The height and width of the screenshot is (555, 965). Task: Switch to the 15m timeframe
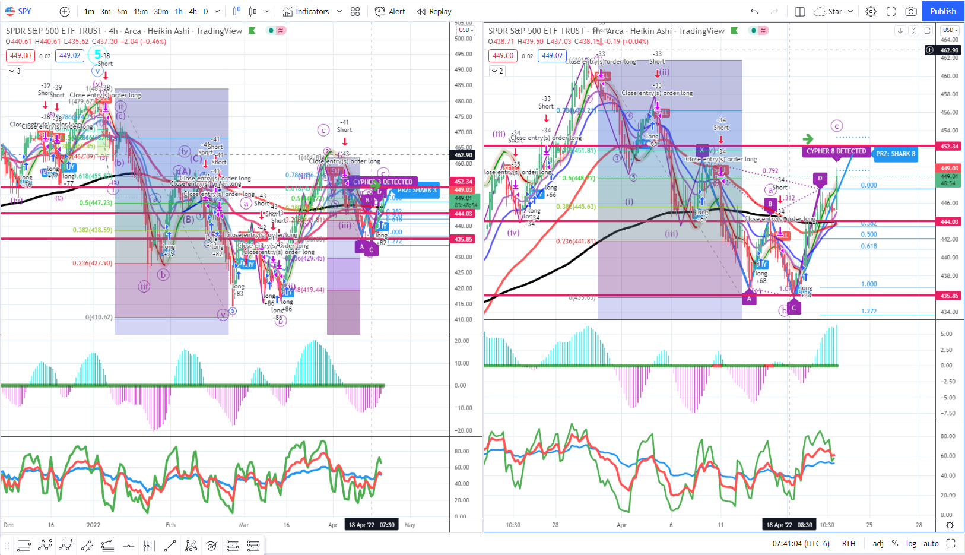(x=141, y=11)
